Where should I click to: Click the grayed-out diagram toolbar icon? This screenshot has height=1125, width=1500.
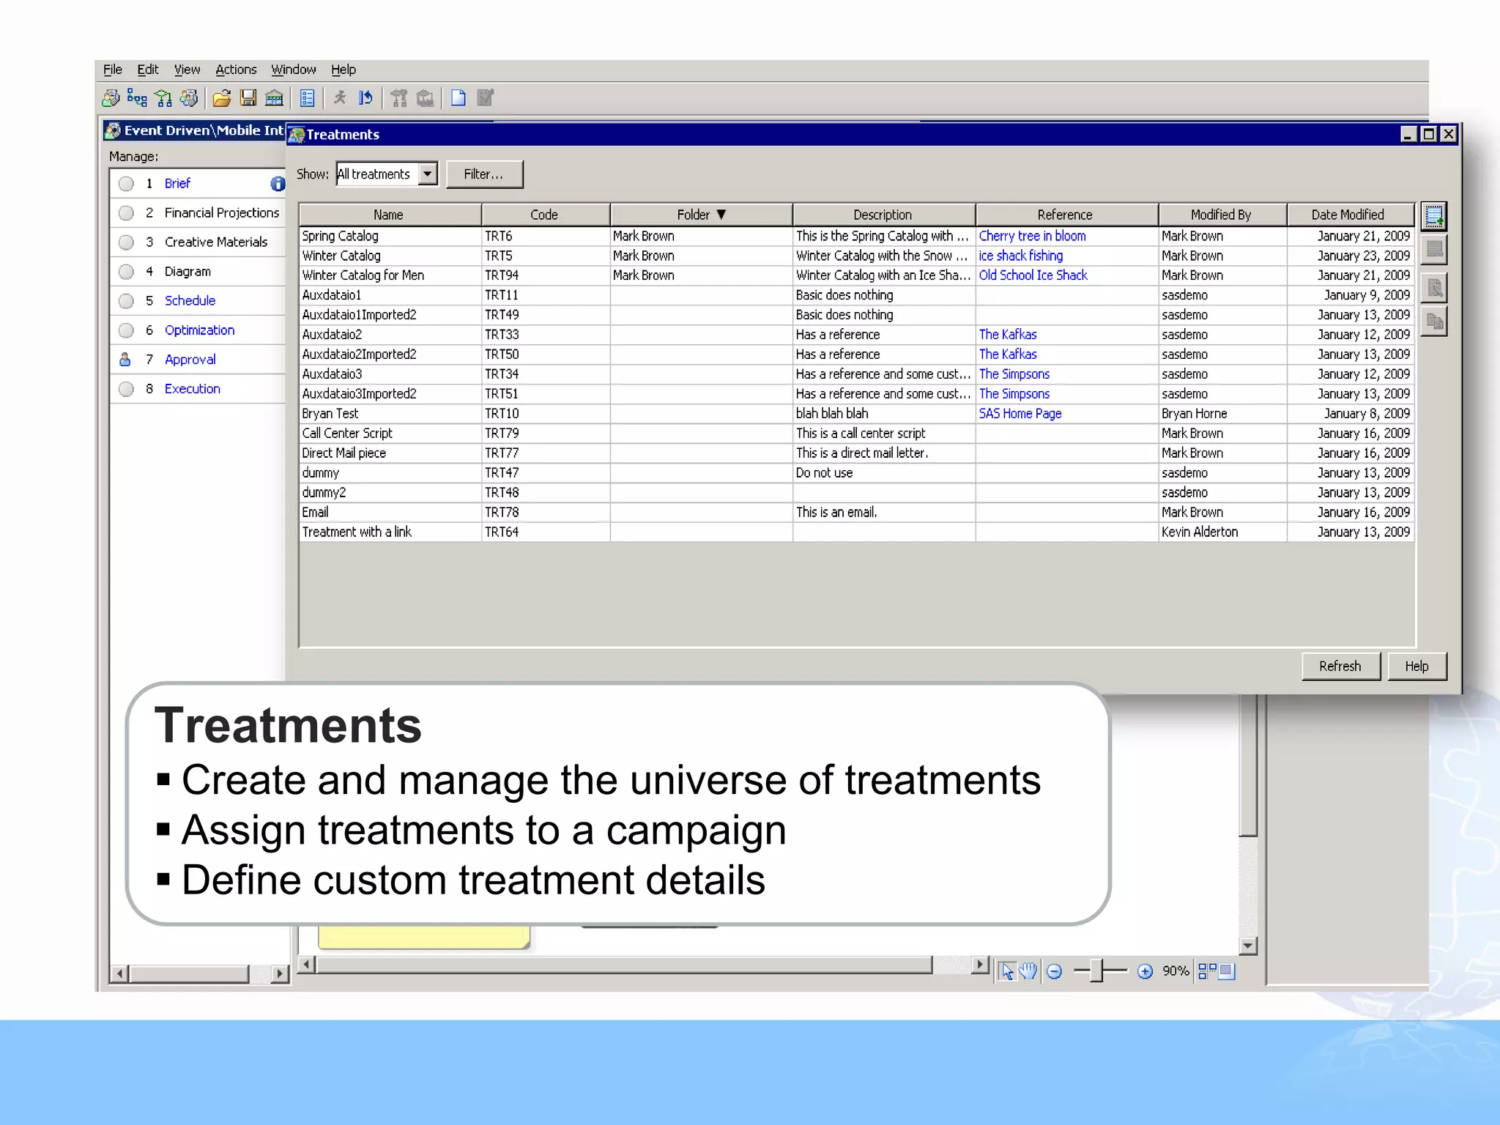399,98
